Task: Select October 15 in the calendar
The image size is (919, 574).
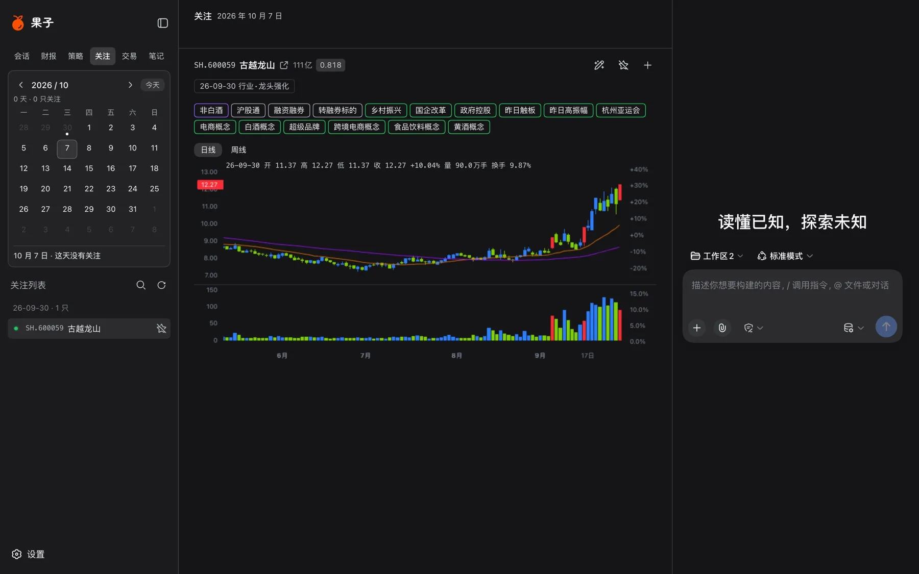Action: click(89, 168)
